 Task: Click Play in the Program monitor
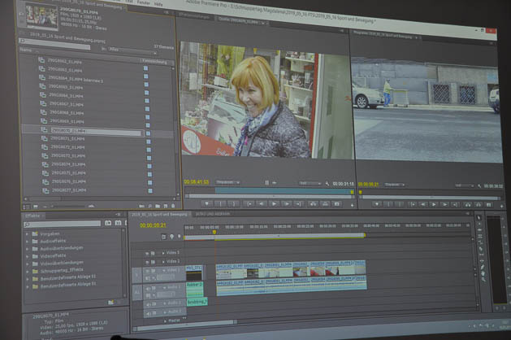click(x=434, y=204)
